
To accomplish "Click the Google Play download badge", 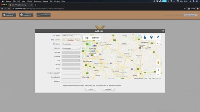I will coord(26,15).
